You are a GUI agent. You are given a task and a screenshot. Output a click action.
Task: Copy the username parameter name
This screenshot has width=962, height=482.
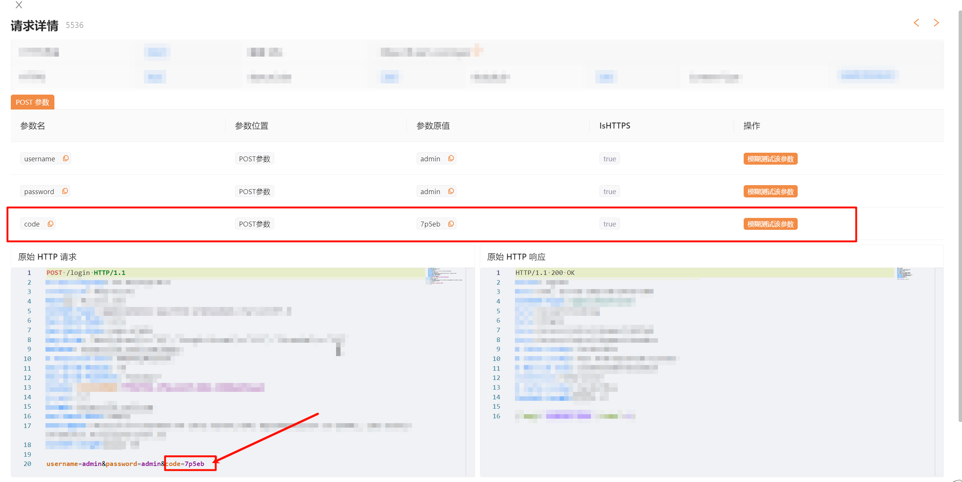pyautogui.click(x=66, y=158)
